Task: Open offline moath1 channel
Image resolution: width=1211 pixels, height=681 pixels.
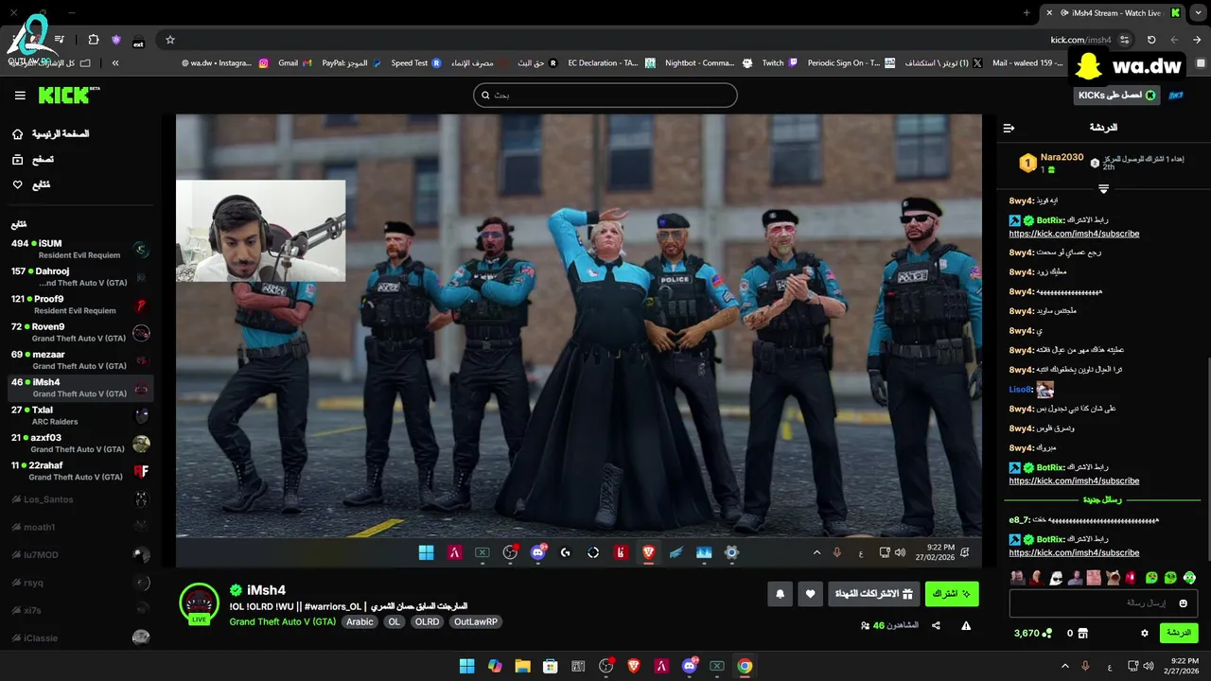Action: pyautogui.click(x=79, y=527)
